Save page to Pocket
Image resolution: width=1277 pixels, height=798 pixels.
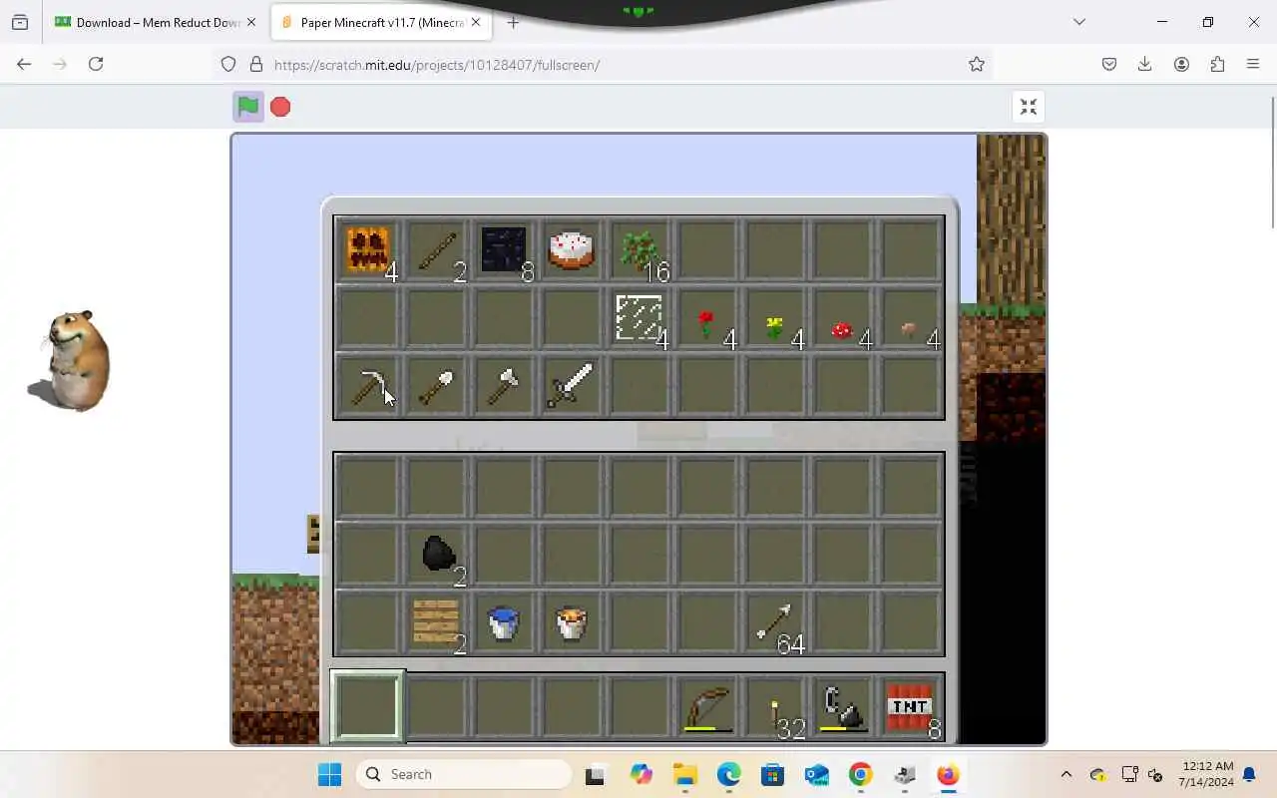[1108, 64]
